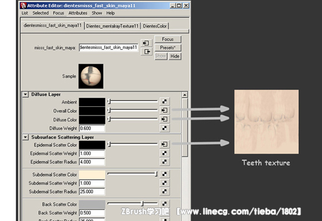The height and width of the screenshot is (221, 322).
Task: Click Subdermal Scatter Color checker icon
Action: [164, 174]
